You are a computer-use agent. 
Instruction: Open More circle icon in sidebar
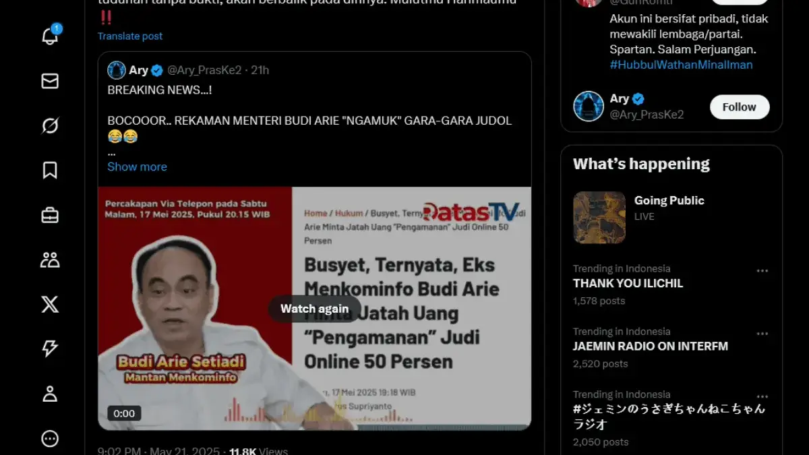pos(50,439)
